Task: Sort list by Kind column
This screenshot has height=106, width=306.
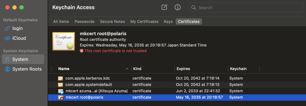Action: click(137, 69)
